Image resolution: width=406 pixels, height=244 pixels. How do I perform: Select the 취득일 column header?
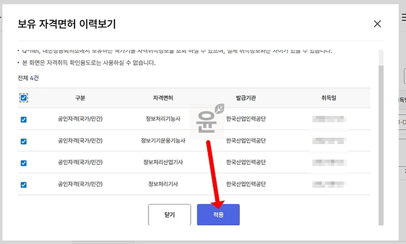(x=329, y=98)
